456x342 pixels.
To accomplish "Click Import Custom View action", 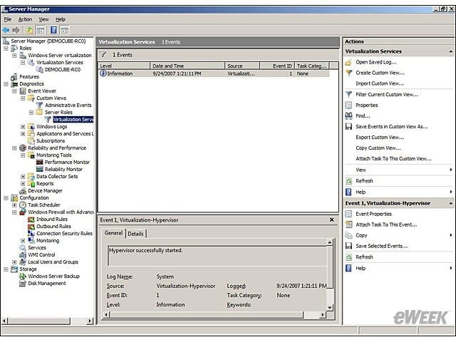I will (x=380, y=83).
